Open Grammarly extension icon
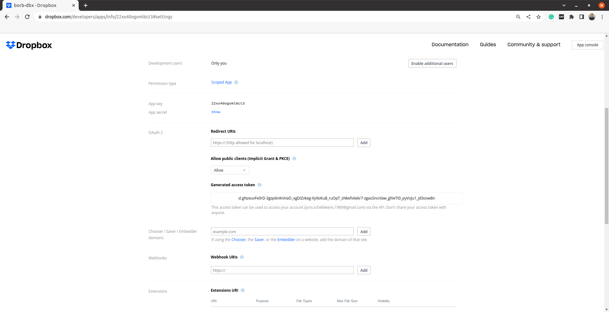The height and width of the screenshot is (312, 609). 551,17
